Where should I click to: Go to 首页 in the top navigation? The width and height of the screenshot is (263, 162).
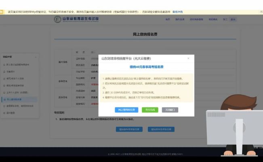point(168,19)
